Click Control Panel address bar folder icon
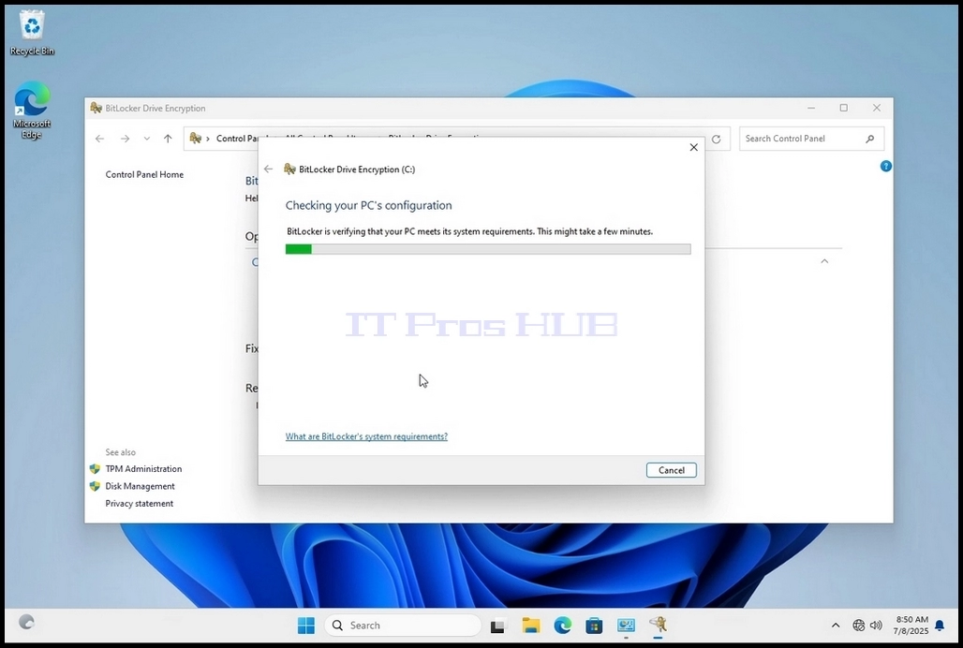The height and width of the screenshot is (648, 963). coord(195,138)
